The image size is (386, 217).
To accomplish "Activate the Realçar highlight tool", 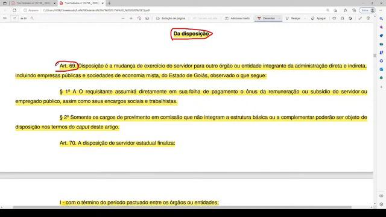I will [293, 18].
